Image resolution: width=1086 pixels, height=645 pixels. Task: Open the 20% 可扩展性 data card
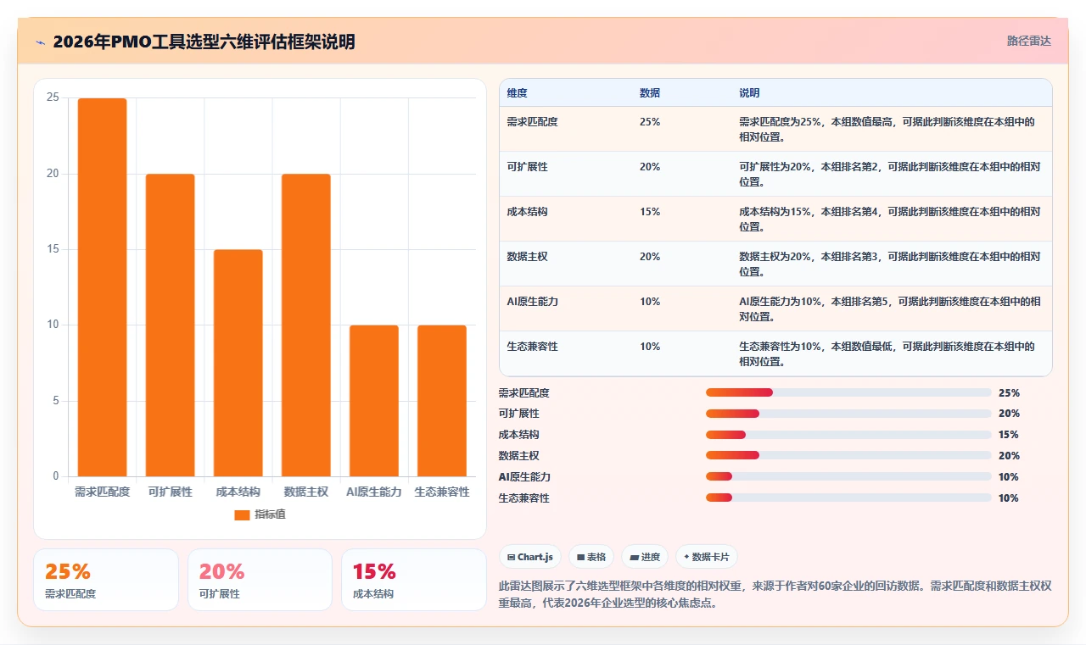coord(260,580)
